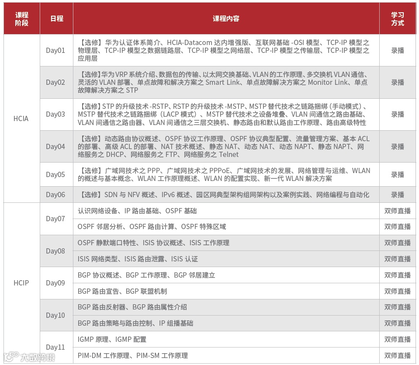The width and height of the screenshot is (419, 365).
Task: Click 录播 in the Day06 row
Action: [398, 195]
